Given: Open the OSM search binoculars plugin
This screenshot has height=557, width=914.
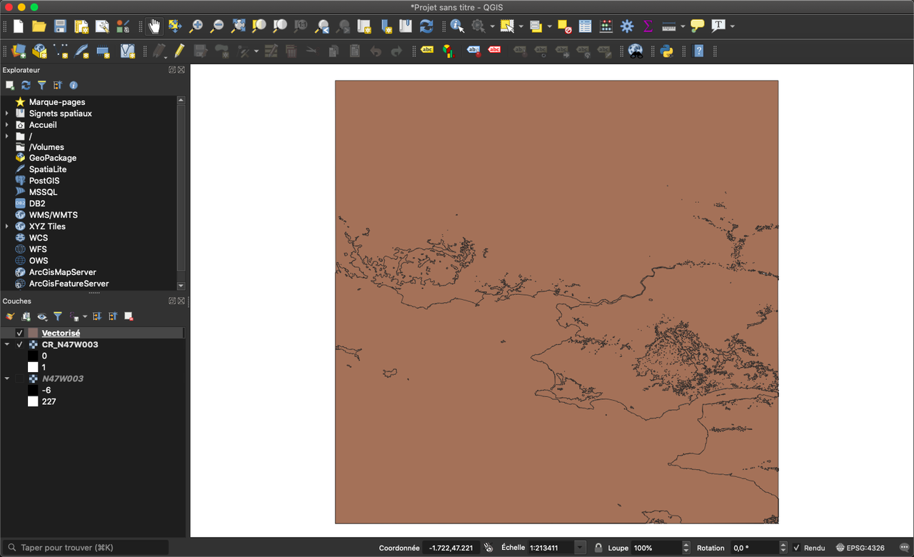Looking at the screenshot, I should pos(636,51).
